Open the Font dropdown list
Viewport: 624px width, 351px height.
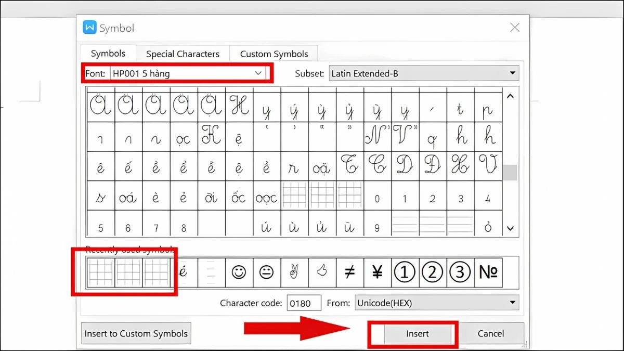pyautogui.click(x=258, y=73)
